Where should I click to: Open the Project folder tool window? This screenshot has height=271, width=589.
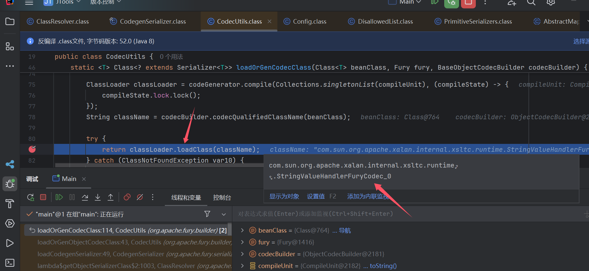click(10, 22)
